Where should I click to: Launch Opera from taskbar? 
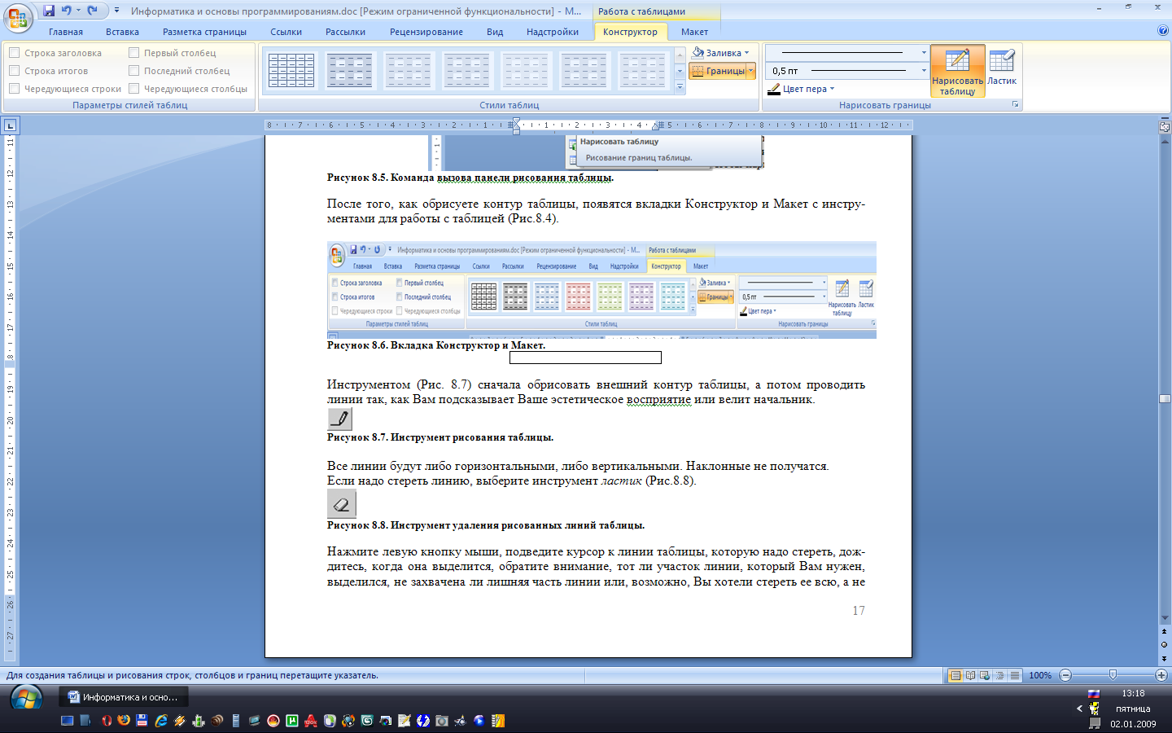106,721
